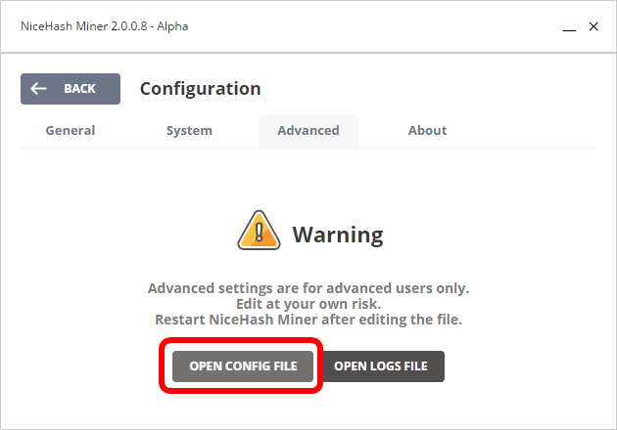Image resolution: width=617 pixels, height=430 pixels.
Task: Click the 'Edit at your own risk.' text
Action: 308,304
